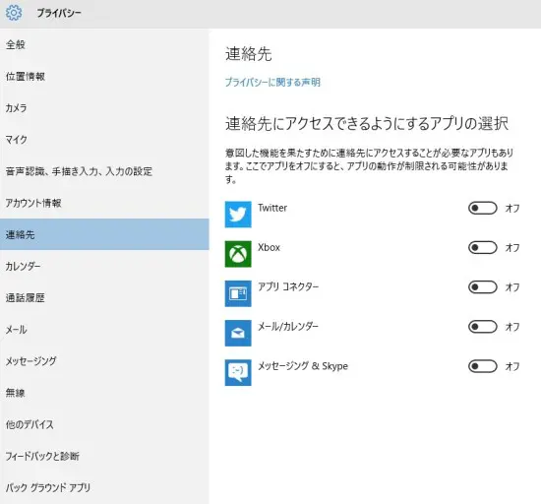Open フィードバックと診断 settings
Image resolution: width=541 pixels, height=504 pixels.
coord(104,456)
